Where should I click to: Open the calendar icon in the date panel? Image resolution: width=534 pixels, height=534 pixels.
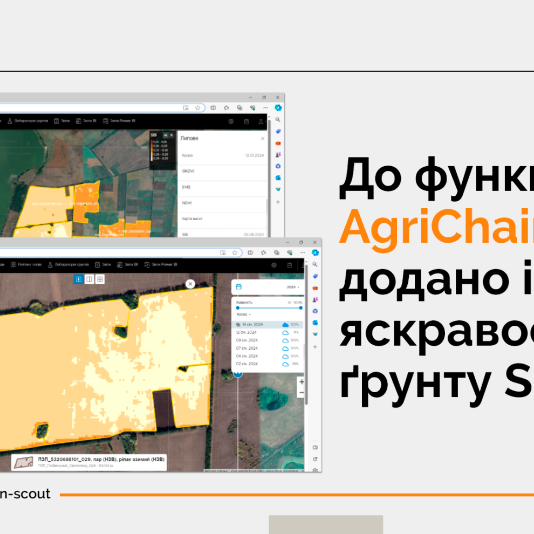239,287
